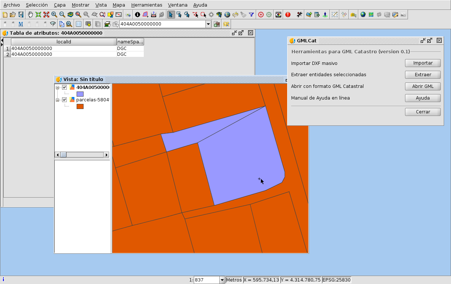This screenshot has height=284, width=451.
Task: Collapse the parcelas layer tree node
Action: click(57, 100)
